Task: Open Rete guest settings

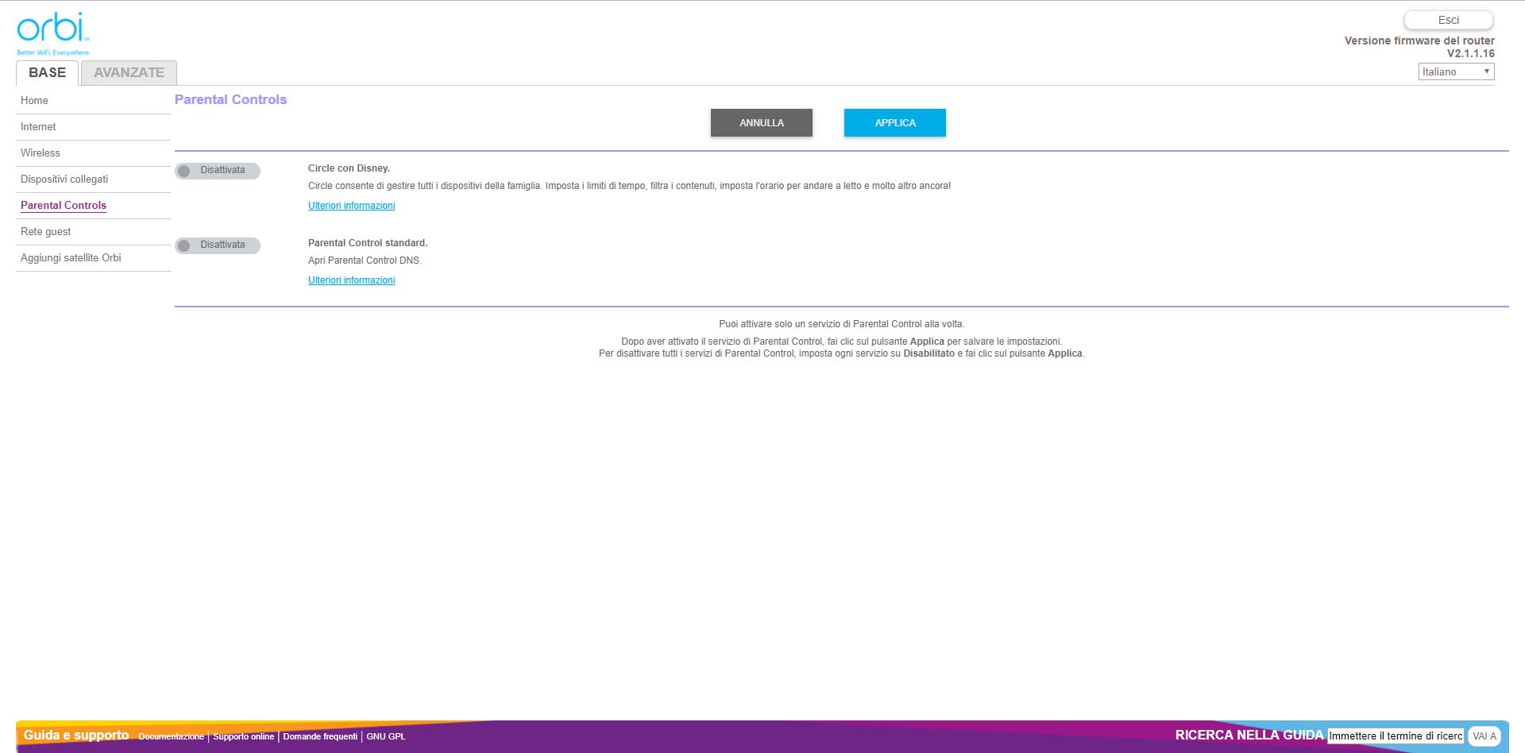Action: 46,232
